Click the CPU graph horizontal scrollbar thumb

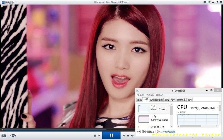[191, 126]
